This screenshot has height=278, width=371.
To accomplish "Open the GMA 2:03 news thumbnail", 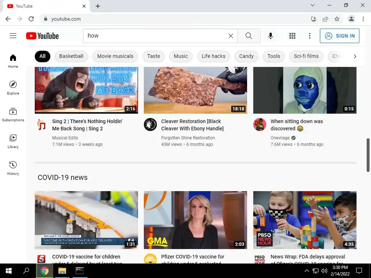I will (195, 220).
